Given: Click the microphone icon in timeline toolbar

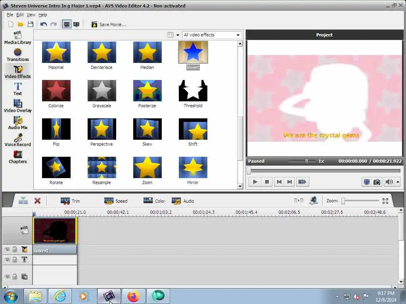Looking at the screenshot, I should point(314,201).
